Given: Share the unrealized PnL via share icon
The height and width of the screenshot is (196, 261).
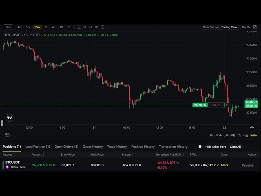Looking at the screenshot, I should (178, 163).
